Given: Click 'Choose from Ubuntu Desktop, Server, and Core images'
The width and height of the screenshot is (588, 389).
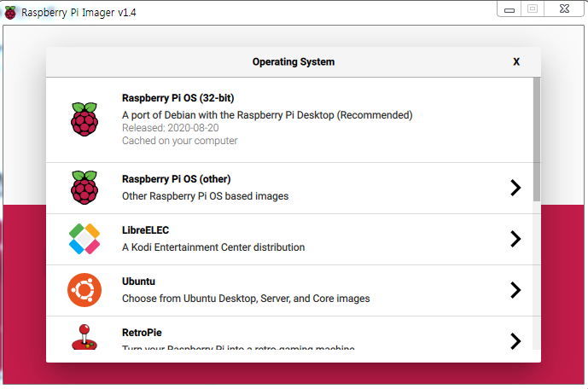Looking at the screenshot, I should (x=246, y=299).
